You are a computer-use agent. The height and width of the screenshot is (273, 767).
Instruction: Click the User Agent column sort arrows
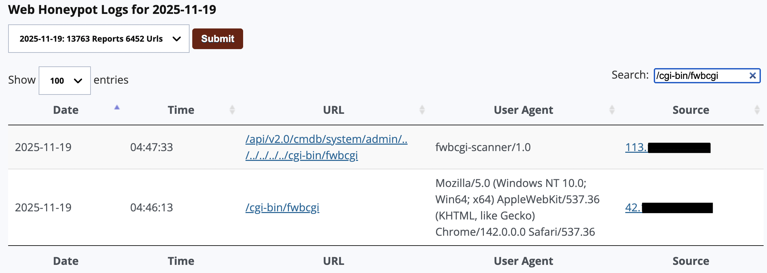tap(612, 110)
